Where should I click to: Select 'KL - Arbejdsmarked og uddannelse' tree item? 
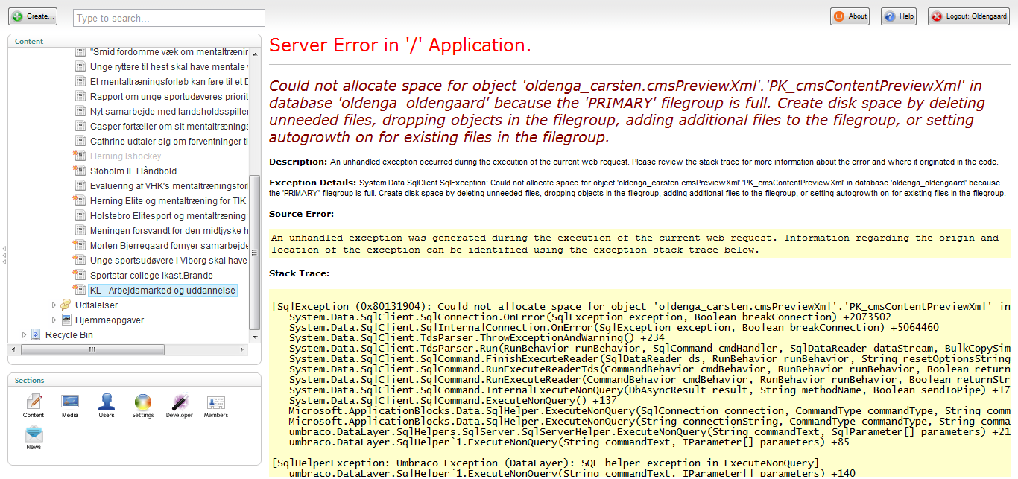[x=162, y=291]
